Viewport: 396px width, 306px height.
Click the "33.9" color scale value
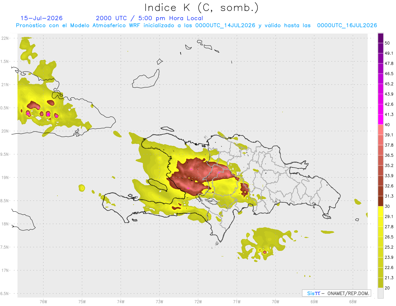click(x=389, y=176)
